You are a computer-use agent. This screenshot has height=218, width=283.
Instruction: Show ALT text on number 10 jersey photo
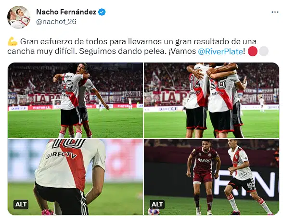tap(21, 204)
